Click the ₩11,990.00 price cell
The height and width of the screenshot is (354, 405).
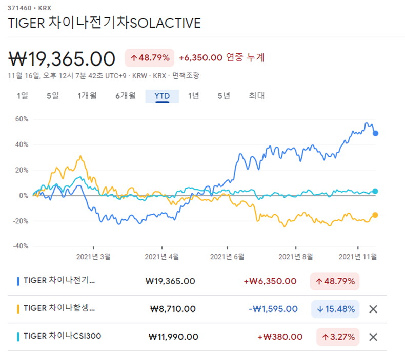point(173,337)
